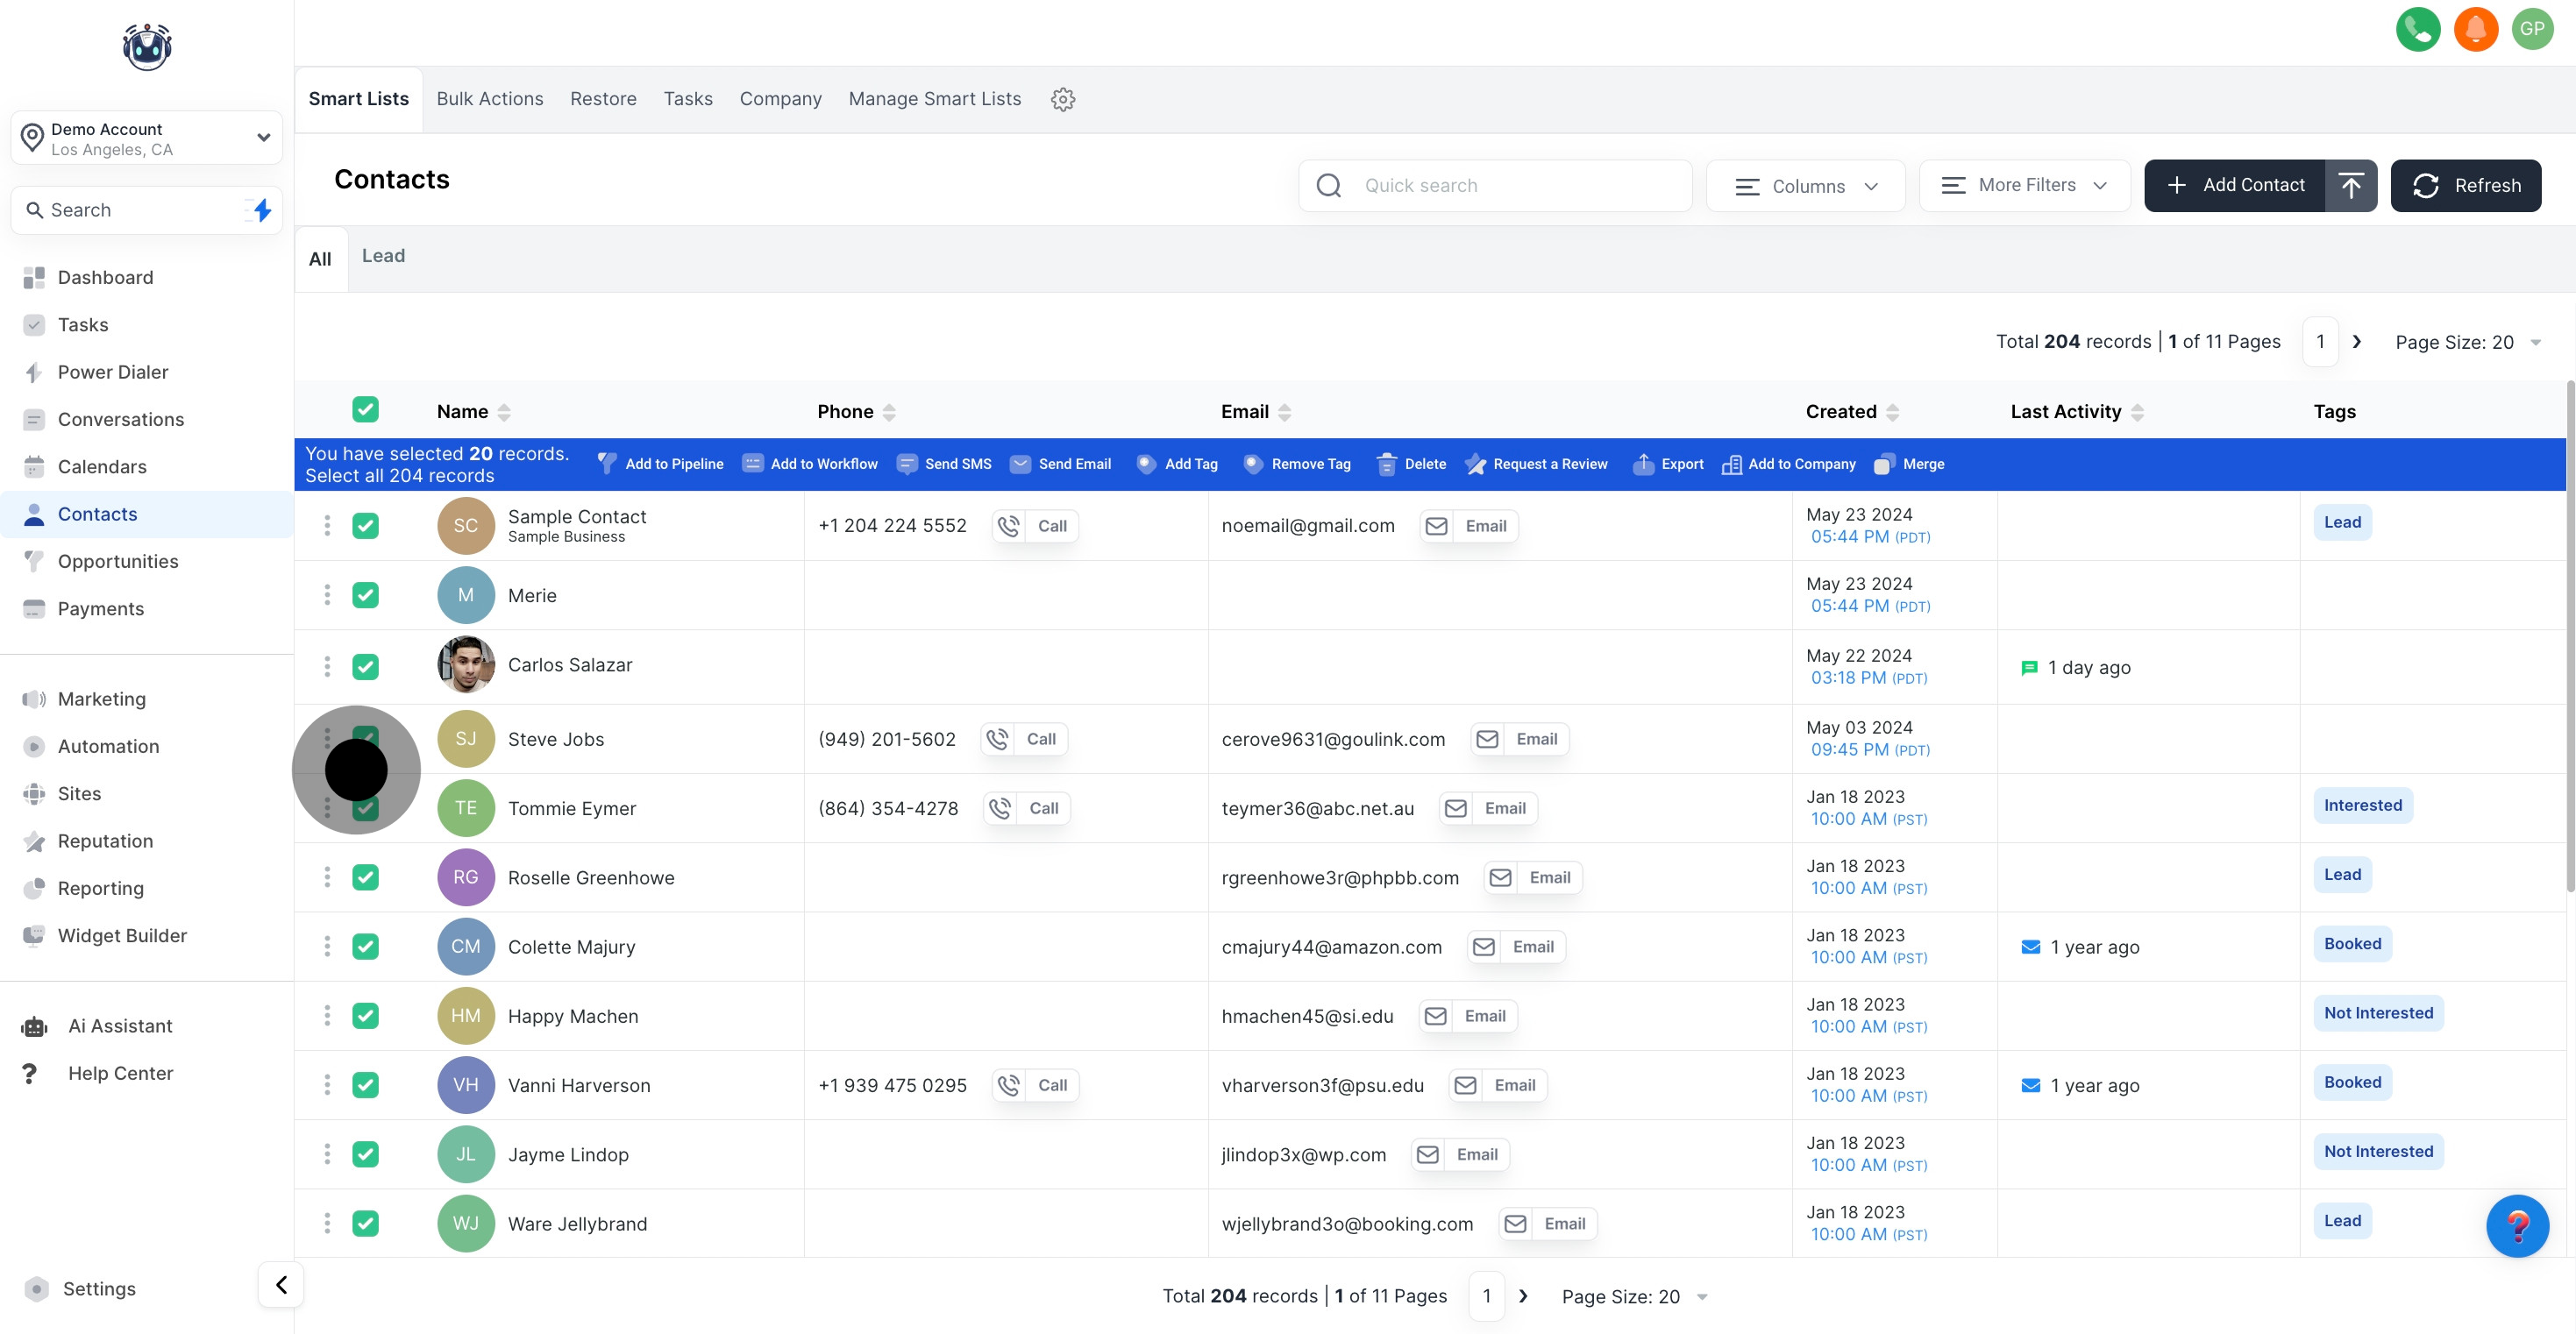This screenshot has width=2576, height=1334.
Task: Open the smart list settings gear icon
Action: [1062, 99]
